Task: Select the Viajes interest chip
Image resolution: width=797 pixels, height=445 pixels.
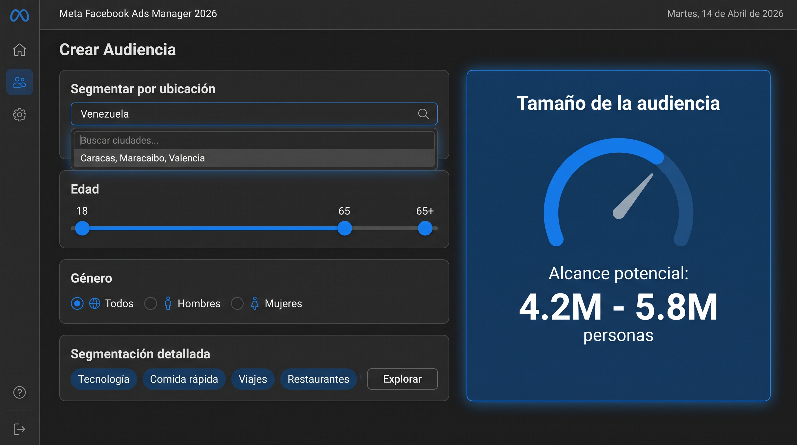Action: tap(253, 379)
